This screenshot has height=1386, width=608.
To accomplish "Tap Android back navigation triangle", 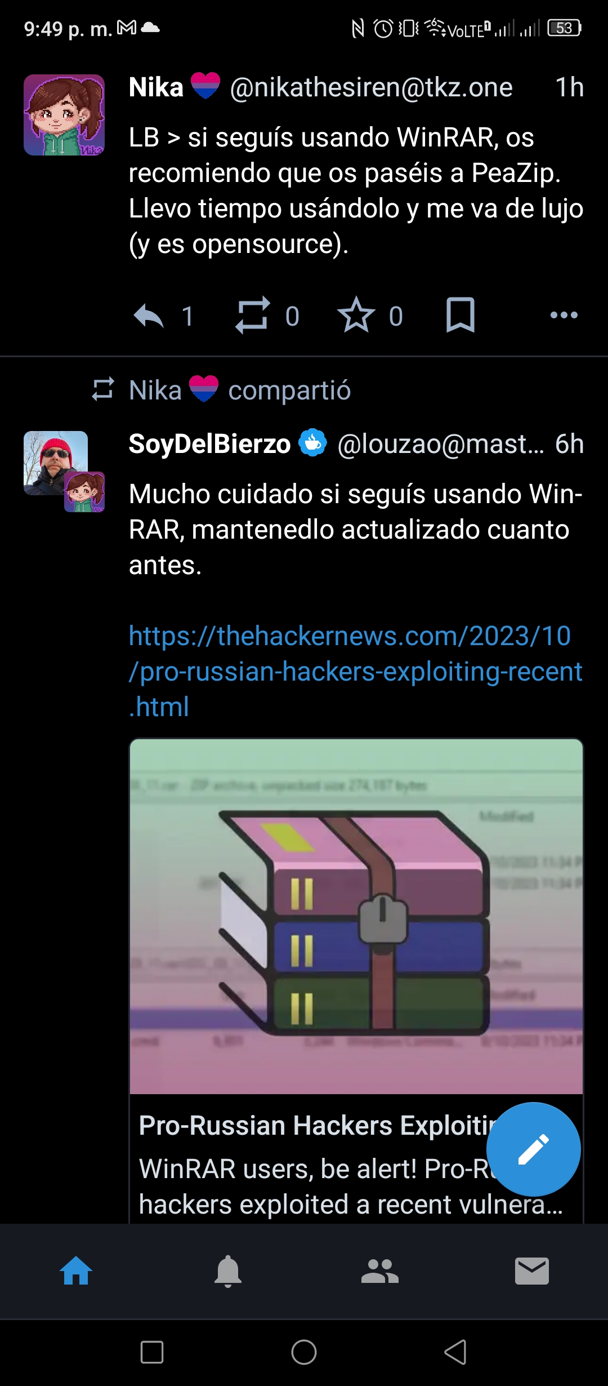I will [455, 1352].
